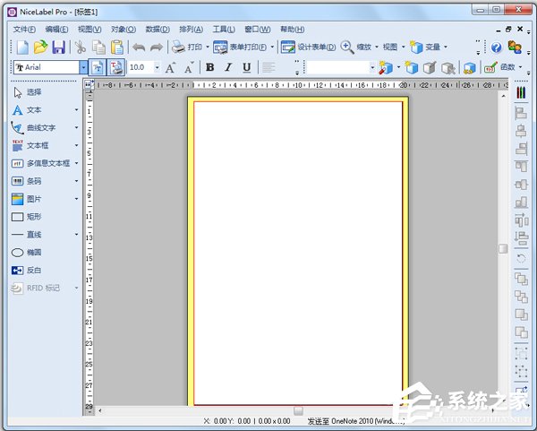537x431 pixels.
Task: Click the blank white label canvas
Action: pos(298,253)
